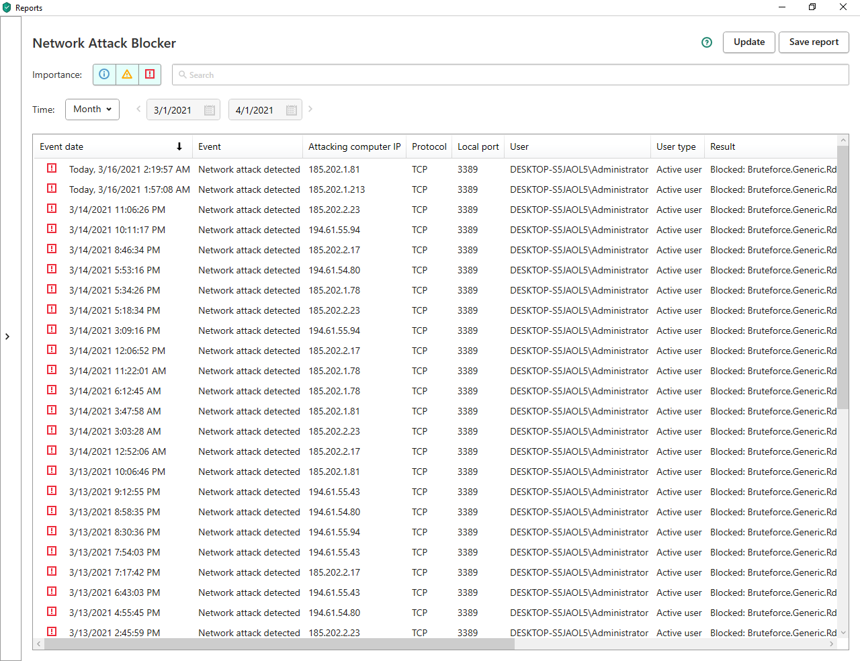Open calendar picker for 4/1/2021 end date
Viewport: 860px width, 661px height.
[x=291, y=110]
